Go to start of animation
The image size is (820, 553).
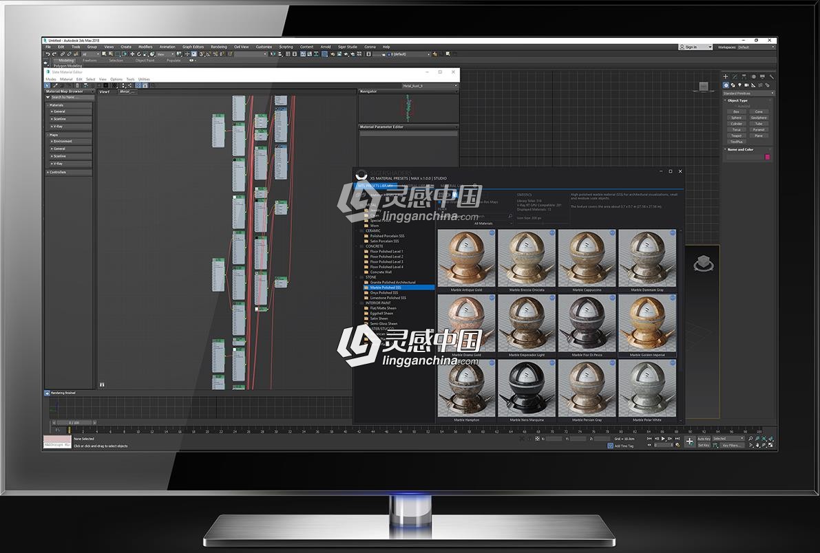tap(649, 439)
